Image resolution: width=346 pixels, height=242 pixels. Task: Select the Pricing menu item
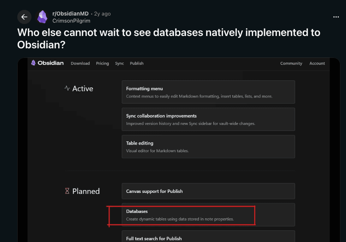(102, 63)
